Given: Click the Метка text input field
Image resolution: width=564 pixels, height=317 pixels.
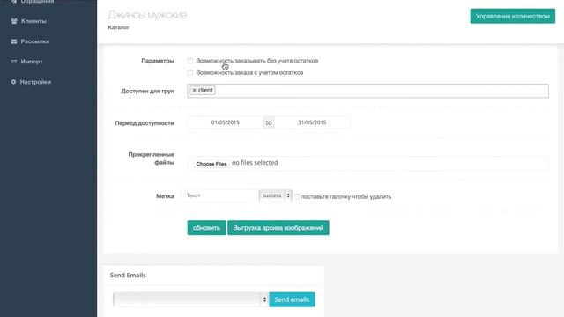Looking at the screenshot, I should [219, 195].
